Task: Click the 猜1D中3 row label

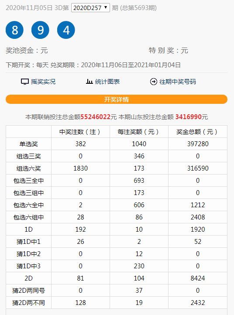Action: pos(28,266)
